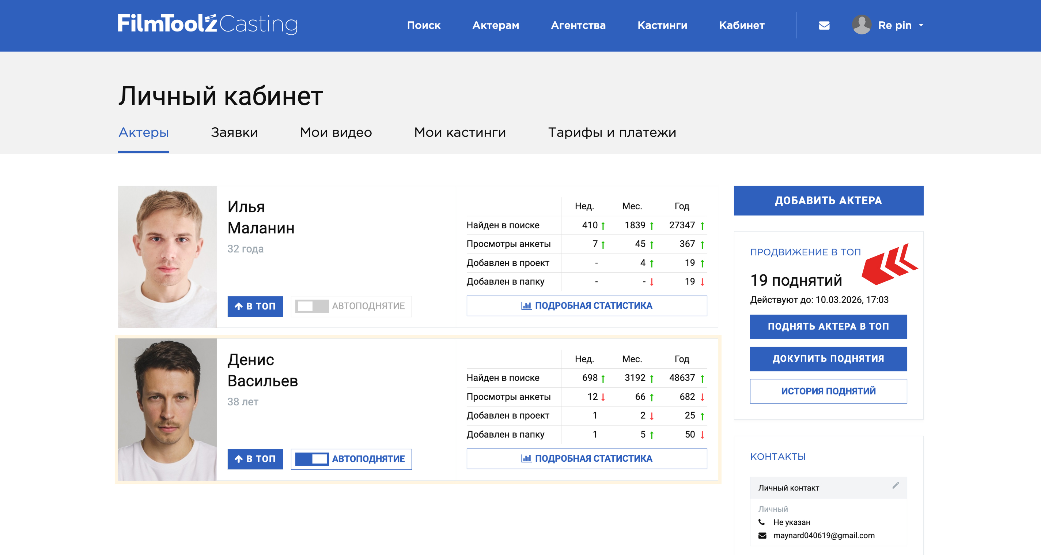This screenshot has width=1041, height=555.
Task: Open Подробная статистика for Денис Васильев
Action: pos(586,459)
